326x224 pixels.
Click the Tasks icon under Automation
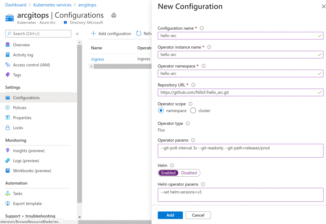coord(8,193)
